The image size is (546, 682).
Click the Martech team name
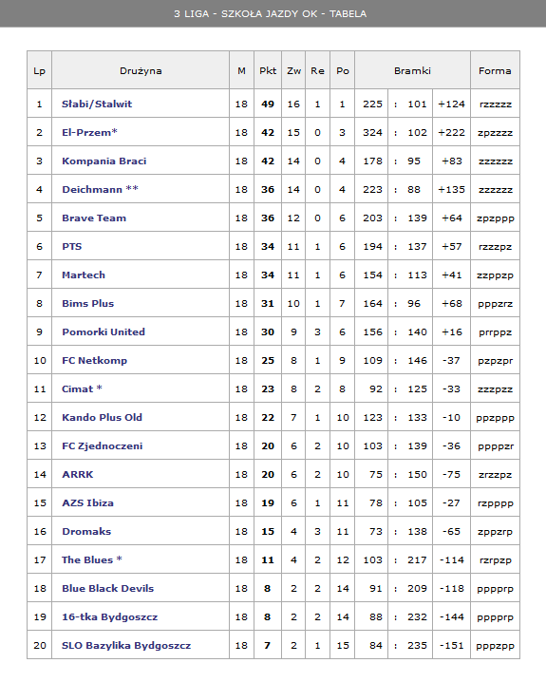click(84, 275)
